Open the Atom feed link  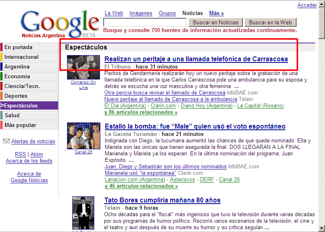tap(37, 155)
